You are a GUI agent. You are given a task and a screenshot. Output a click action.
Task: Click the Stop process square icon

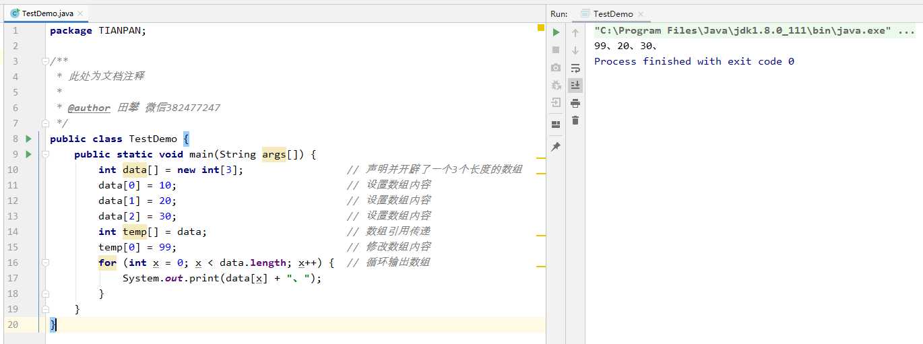coord(556,50)
